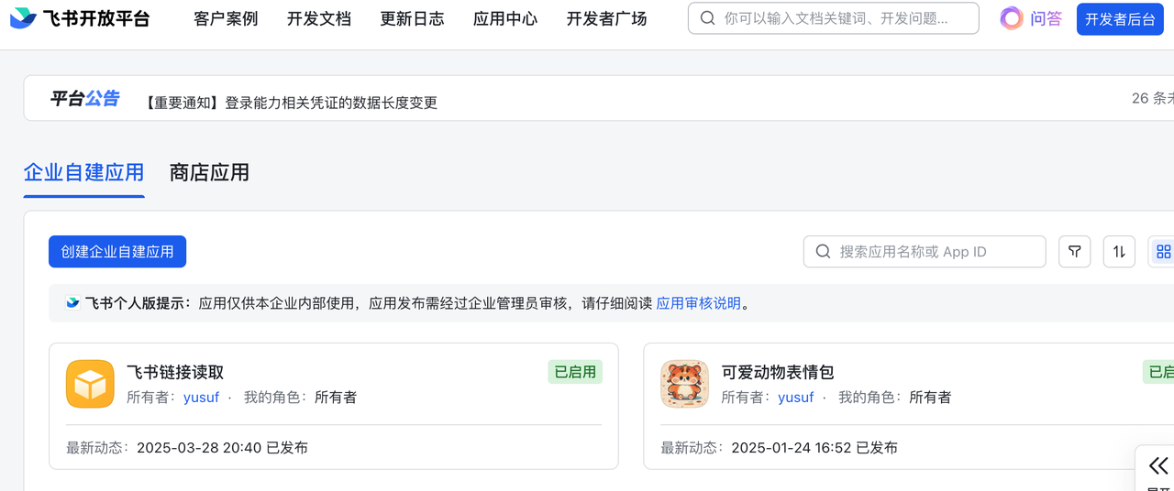Screen dimensions: 1174x491
Task: Click the 创建企业自建应用 button
Action: point(117,252)
